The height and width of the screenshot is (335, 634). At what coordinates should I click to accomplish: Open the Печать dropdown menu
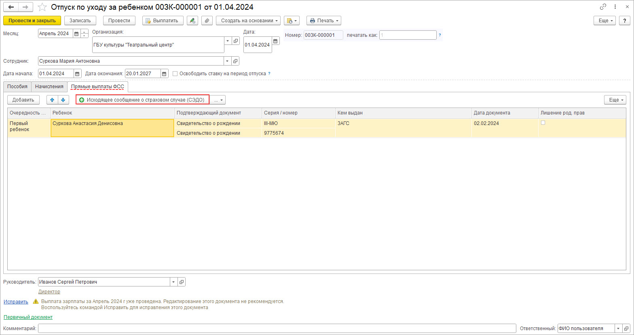[324, 21]
